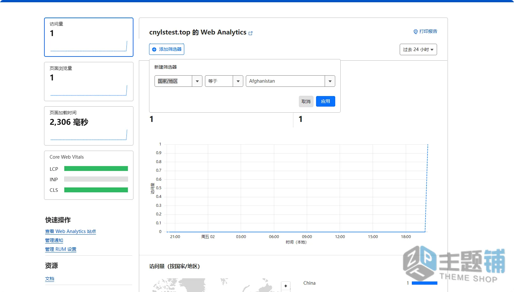Click the China row label
This screenshot has width=514, height=292.
coord(309,283)
